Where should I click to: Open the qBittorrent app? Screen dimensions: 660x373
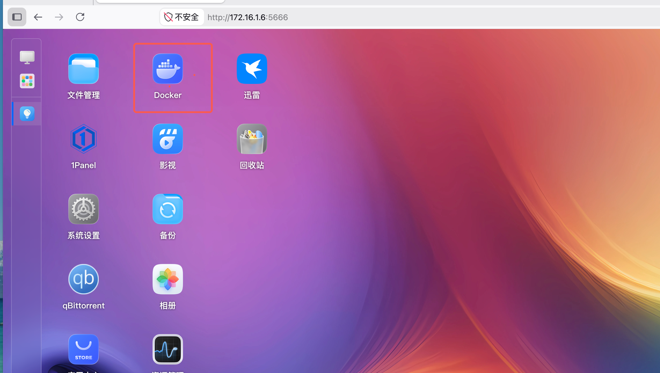click(x=84, y=279)
